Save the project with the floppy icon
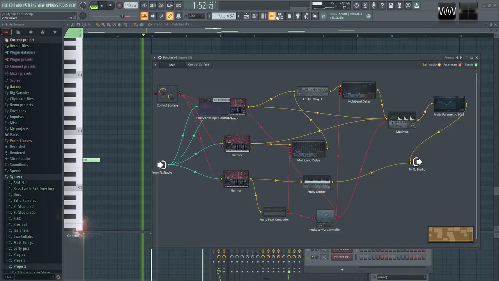Viewport: 499px width, 281px height. click(x=391, y=5)
